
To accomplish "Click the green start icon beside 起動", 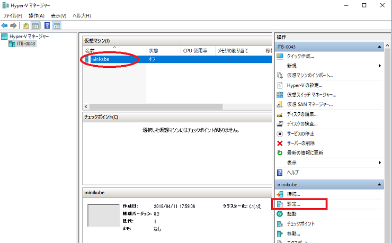I will [x=280, y=214].
